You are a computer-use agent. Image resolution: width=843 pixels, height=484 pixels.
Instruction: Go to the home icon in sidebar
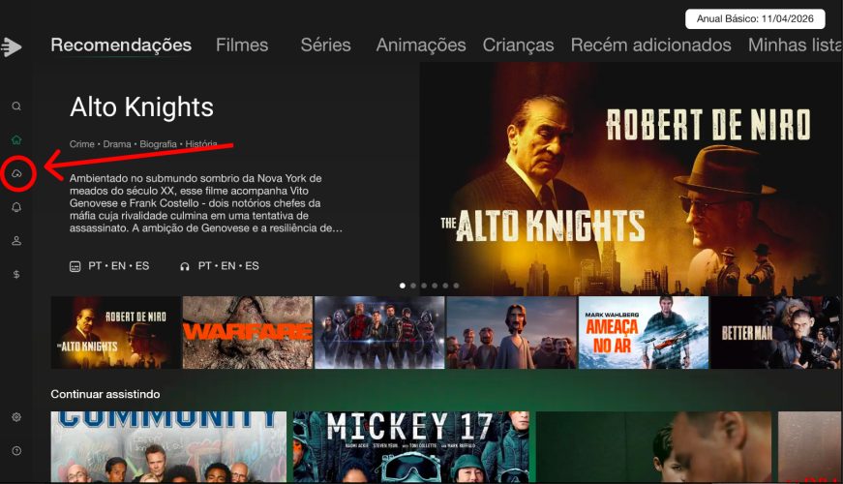point(16,139)
